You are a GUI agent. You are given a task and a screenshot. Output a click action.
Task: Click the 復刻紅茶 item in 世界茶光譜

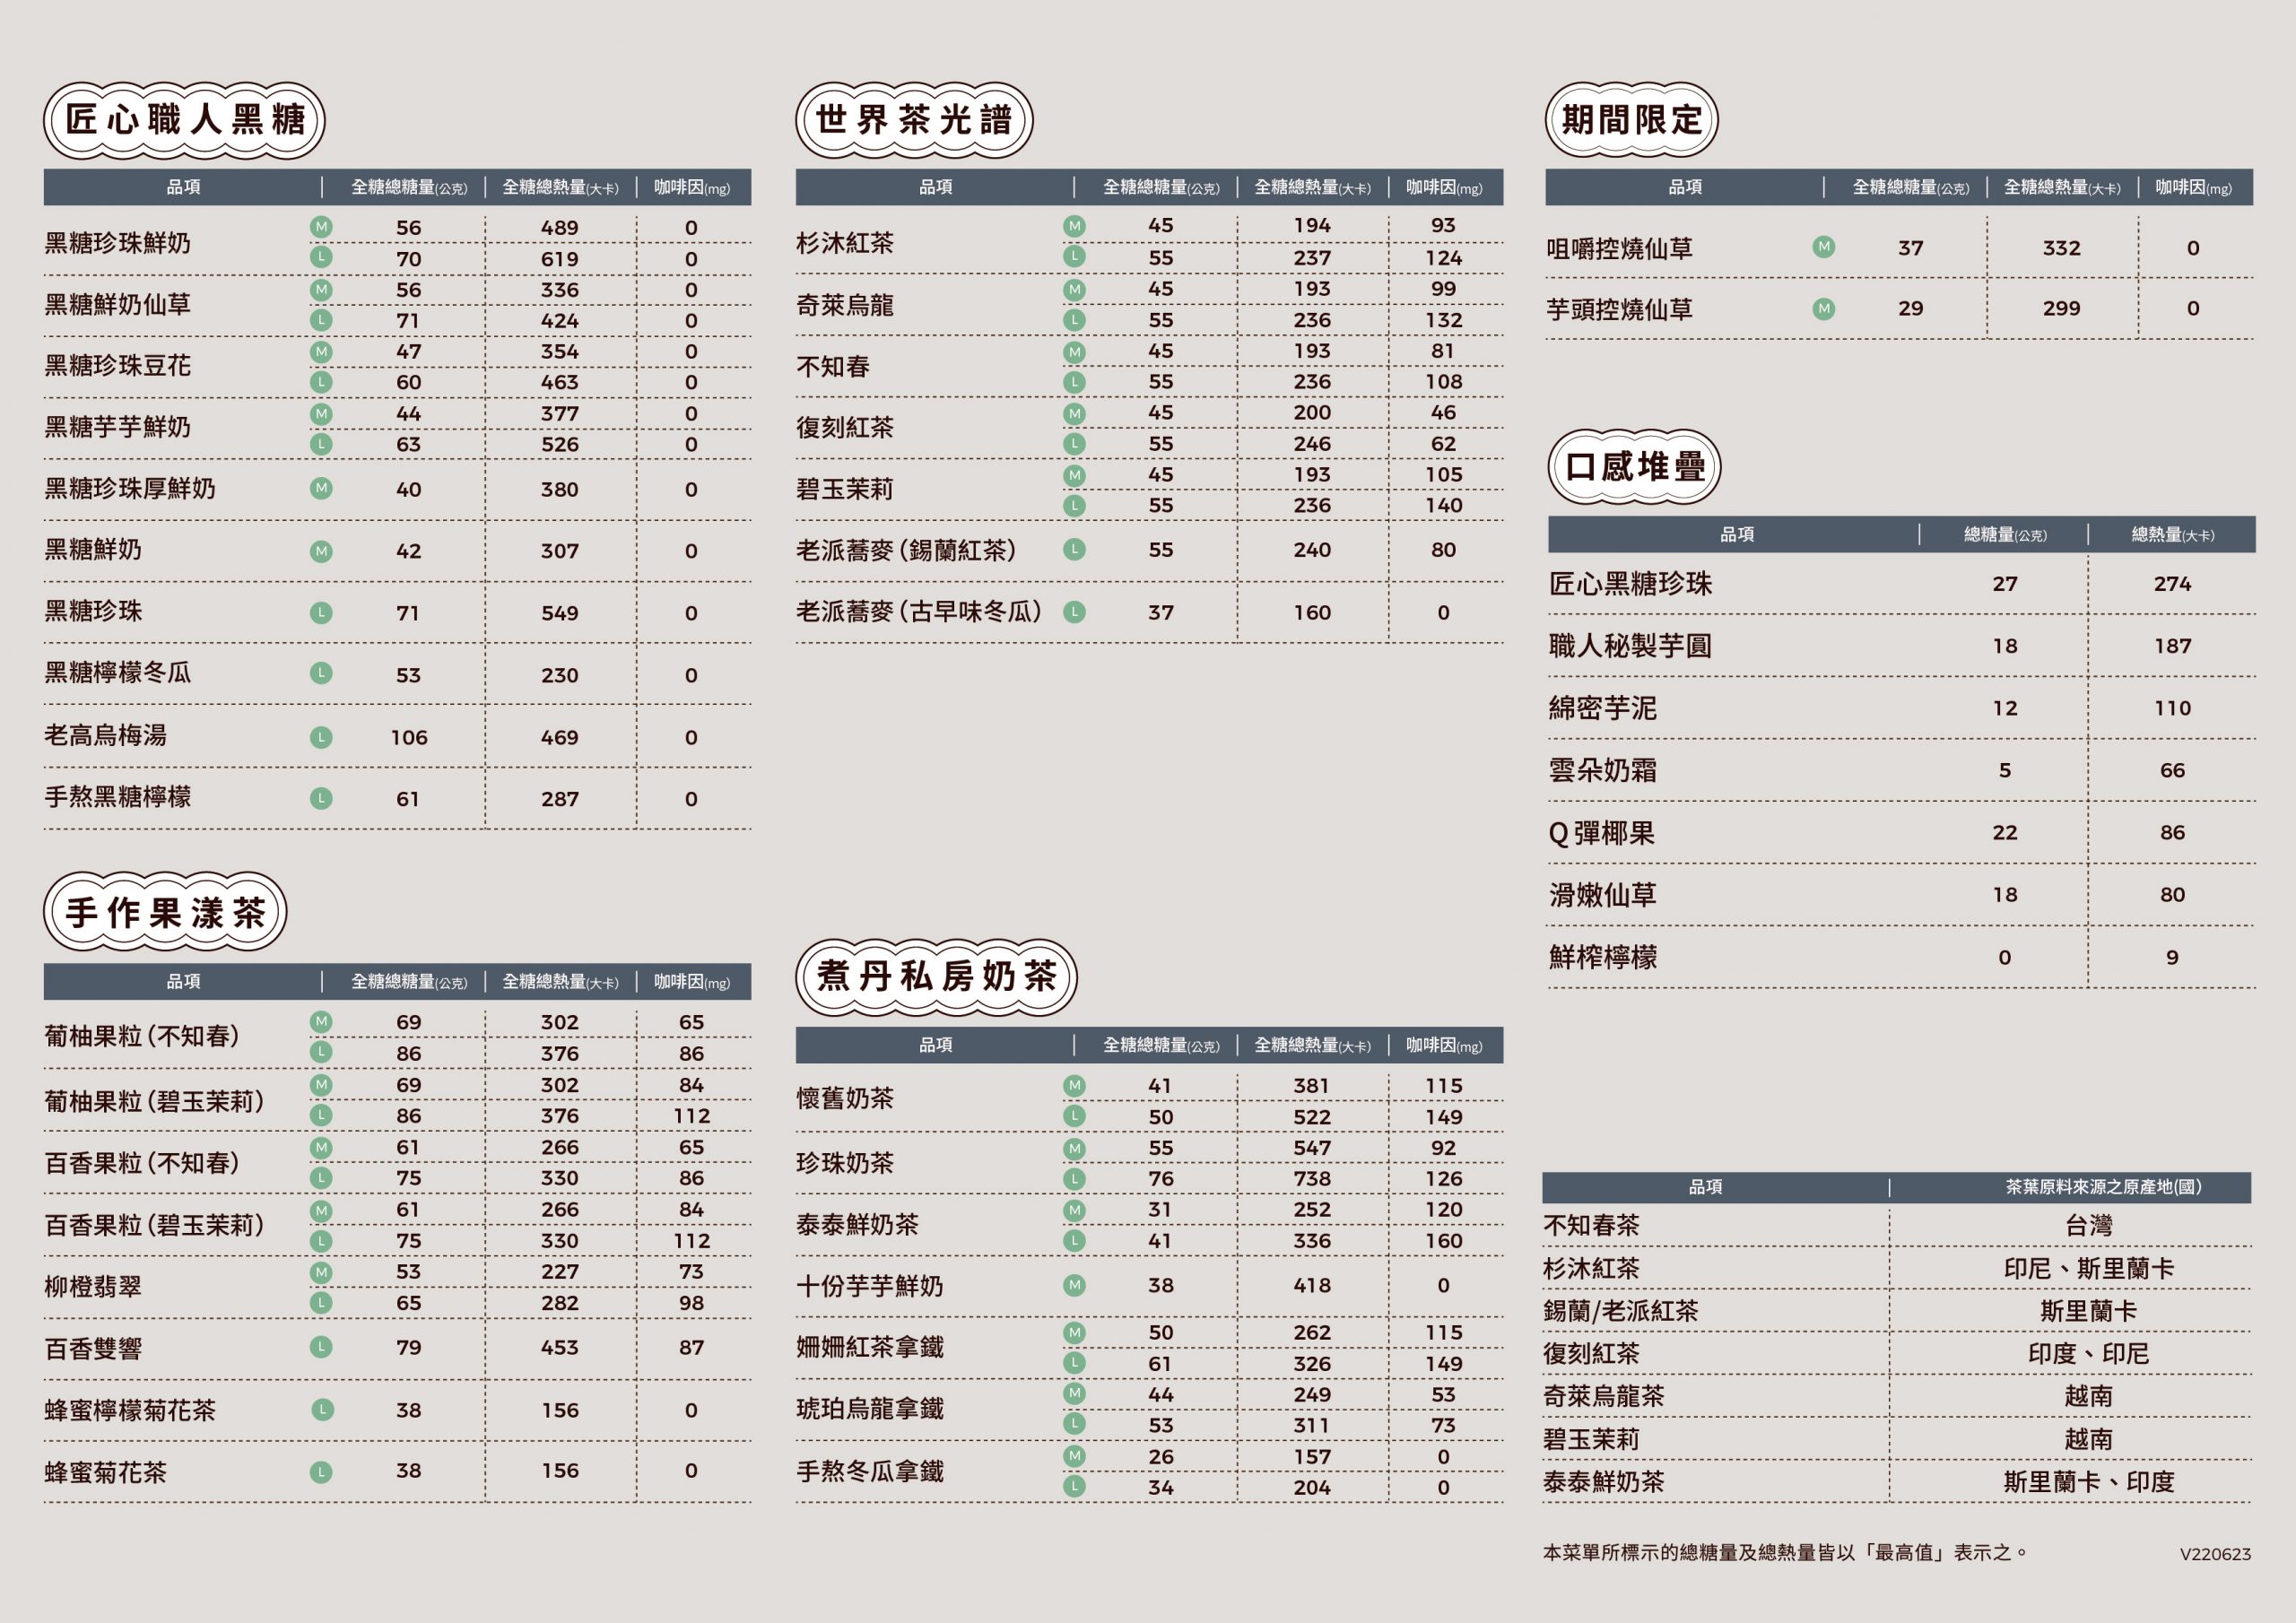tap(845, 428)
